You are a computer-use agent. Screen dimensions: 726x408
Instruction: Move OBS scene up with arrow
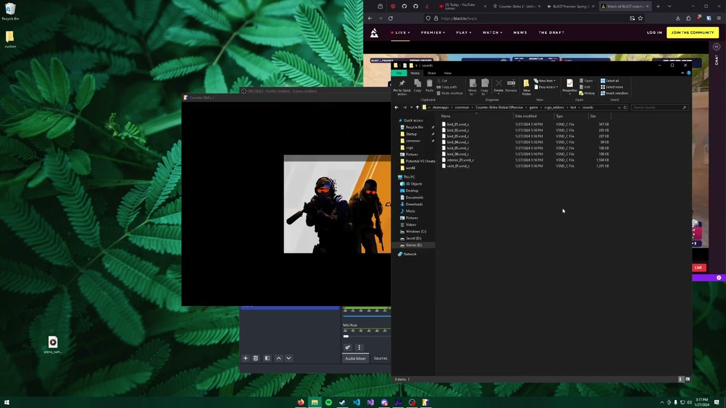pos(278,358)
